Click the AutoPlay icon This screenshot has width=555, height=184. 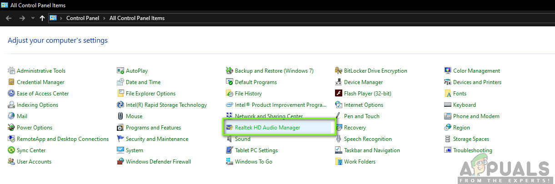pyautogui.click(x=120, y=71)
